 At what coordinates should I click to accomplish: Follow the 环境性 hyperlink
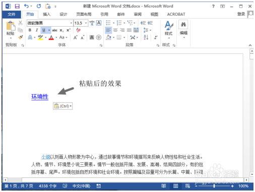[x=40, y=97]
